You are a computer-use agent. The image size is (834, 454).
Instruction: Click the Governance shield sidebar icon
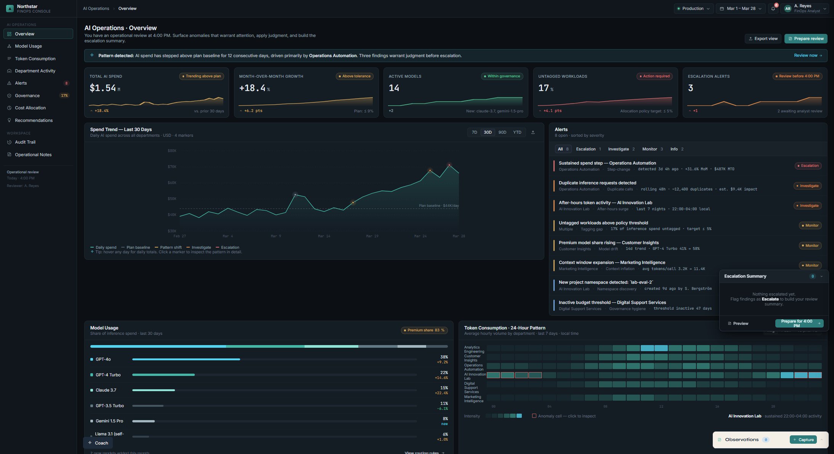(9, 96)
